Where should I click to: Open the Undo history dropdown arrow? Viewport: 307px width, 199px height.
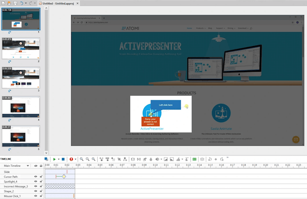pos(26,3)
